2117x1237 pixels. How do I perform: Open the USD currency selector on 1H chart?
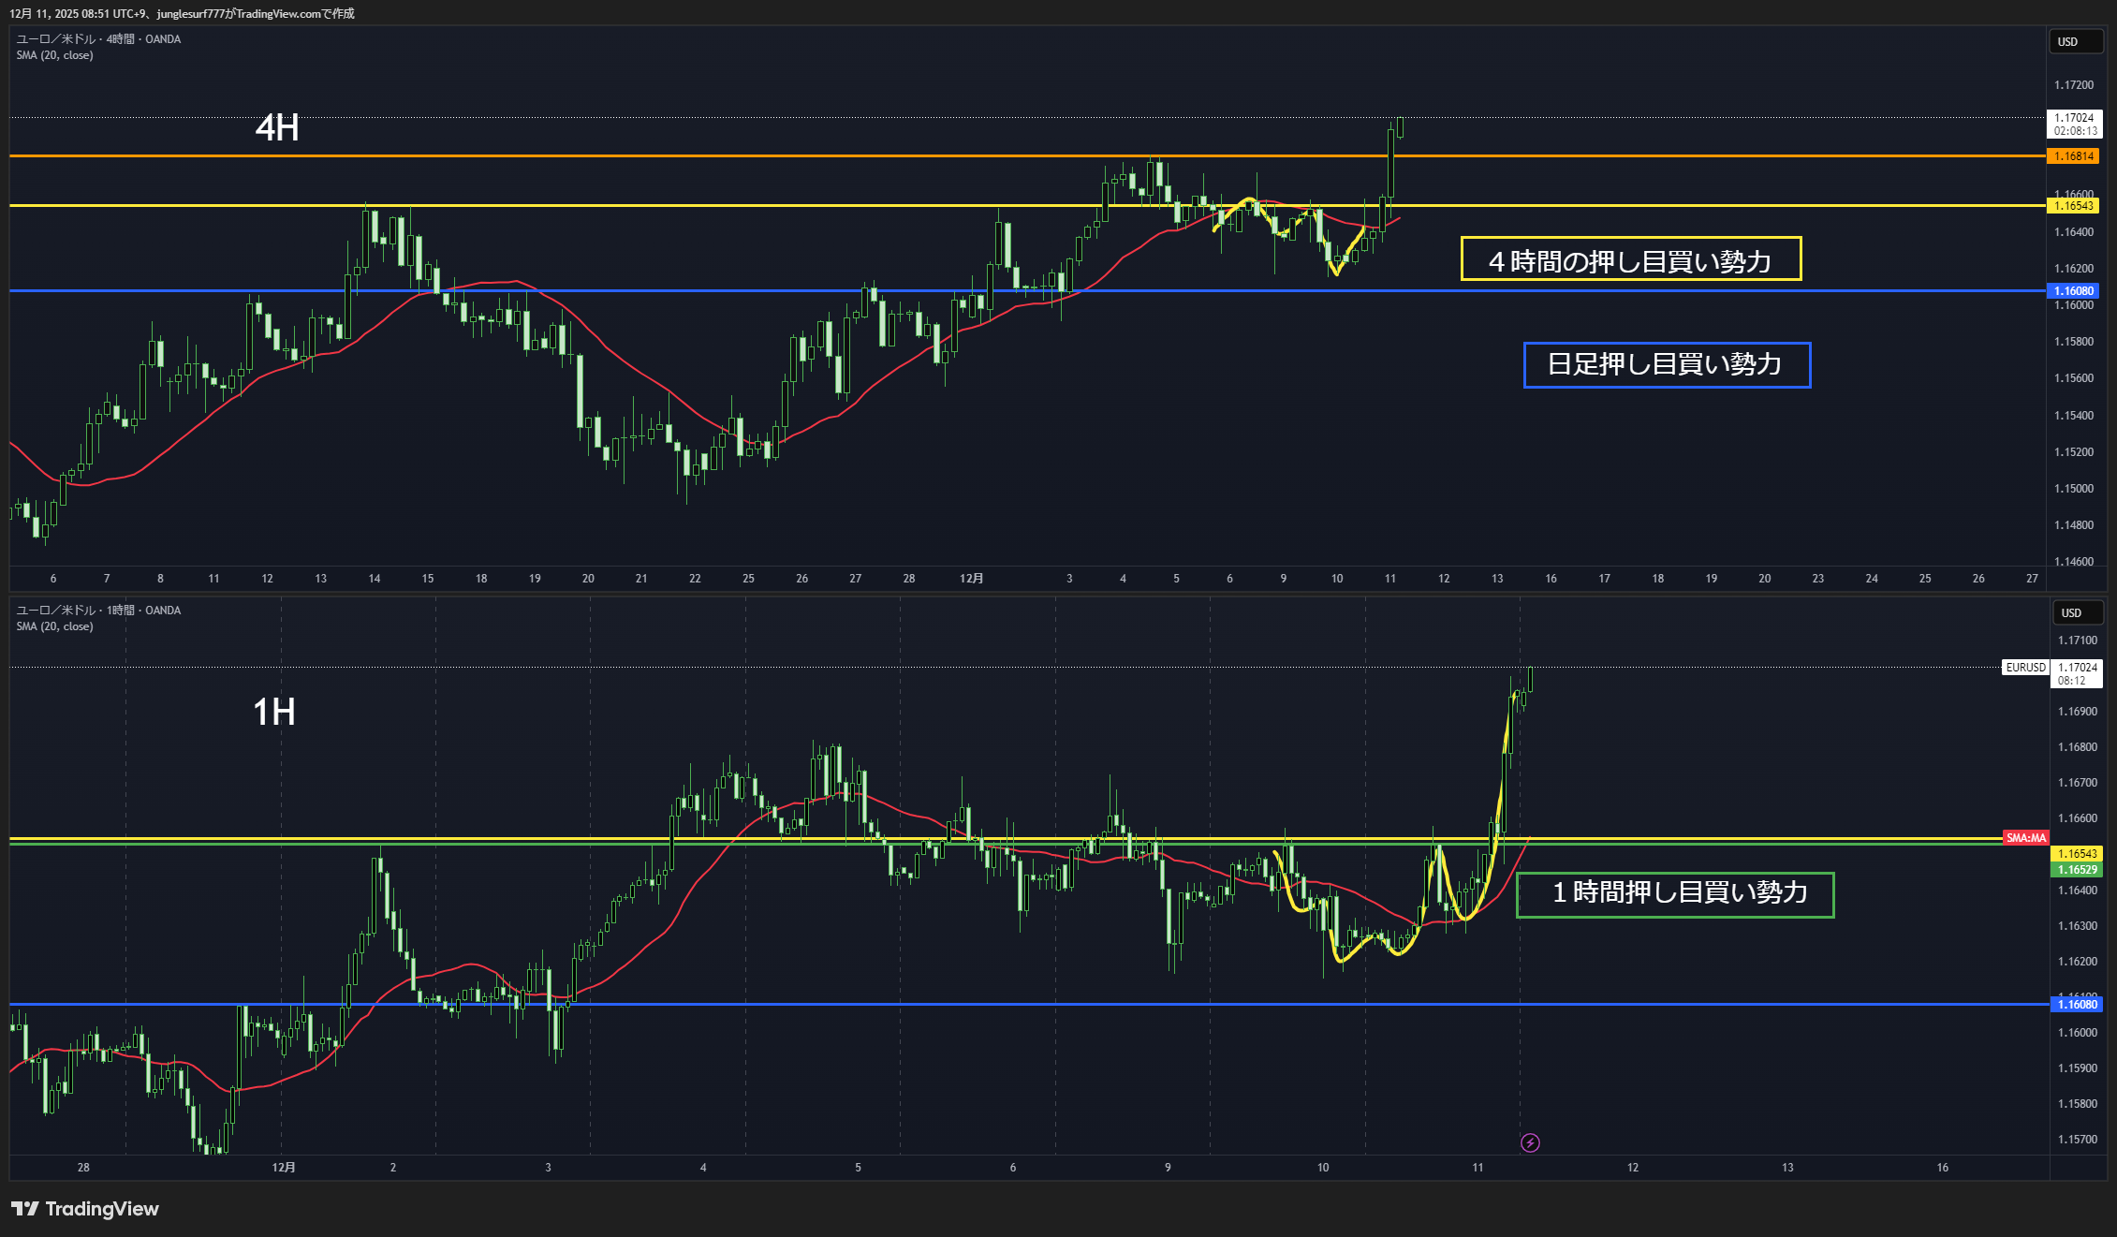point(2078,613)
